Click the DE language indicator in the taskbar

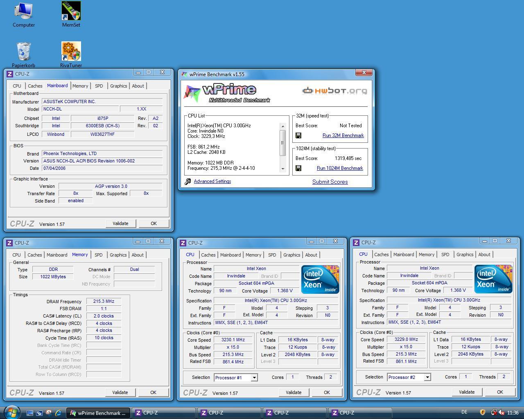click(x=464, y=412)
